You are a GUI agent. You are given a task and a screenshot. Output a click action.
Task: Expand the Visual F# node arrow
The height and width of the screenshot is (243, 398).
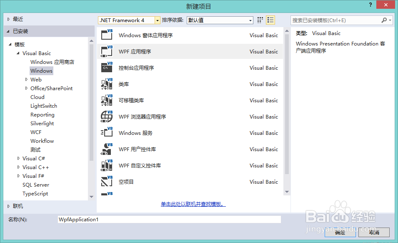tap(18, 176)
